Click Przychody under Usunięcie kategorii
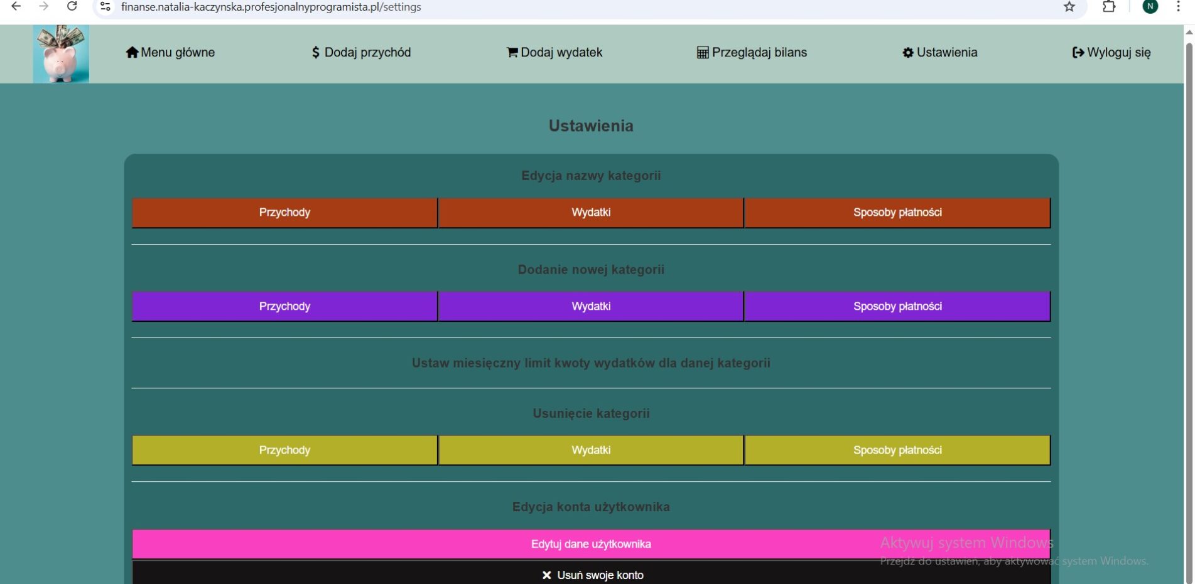 [x=284, y=450]
